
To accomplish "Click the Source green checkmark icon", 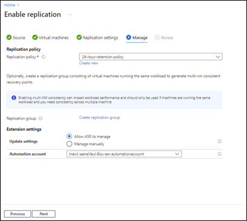I will click(x=9, y=38).
